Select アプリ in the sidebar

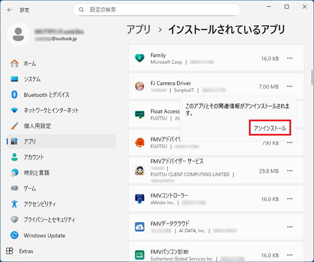[x=61, y=141]
